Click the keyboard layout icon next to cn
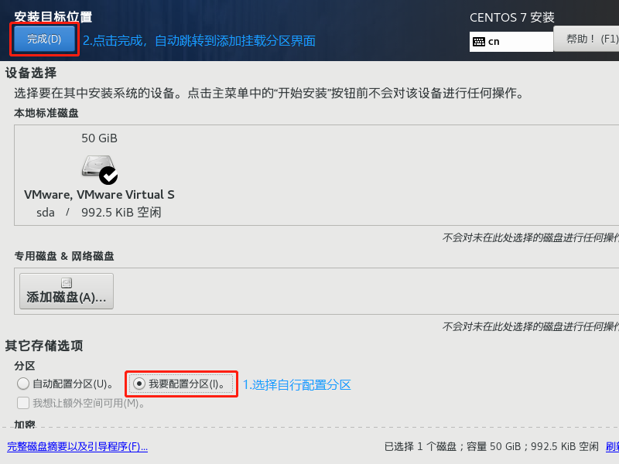The height and width of the screenshot is (464, 619). click(479, 42)
